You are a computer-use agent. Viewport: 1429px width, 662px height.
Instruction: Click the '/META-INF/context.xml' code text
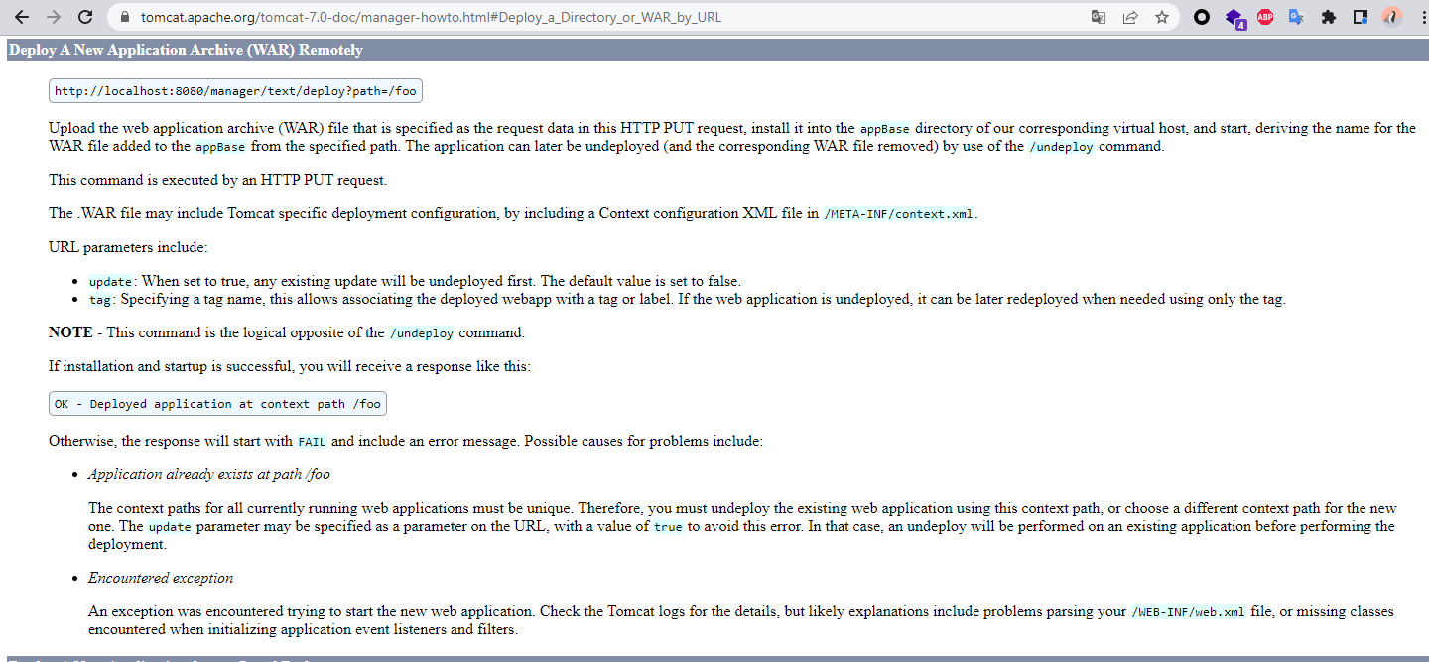[x=899, y=214]
